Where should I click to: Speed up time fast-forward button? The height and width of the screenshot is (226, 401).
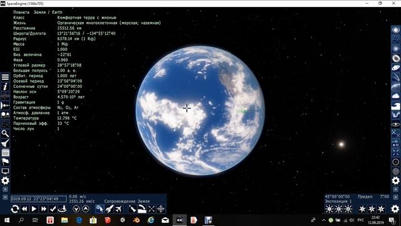pyautogui.click(x=43, y=209)
